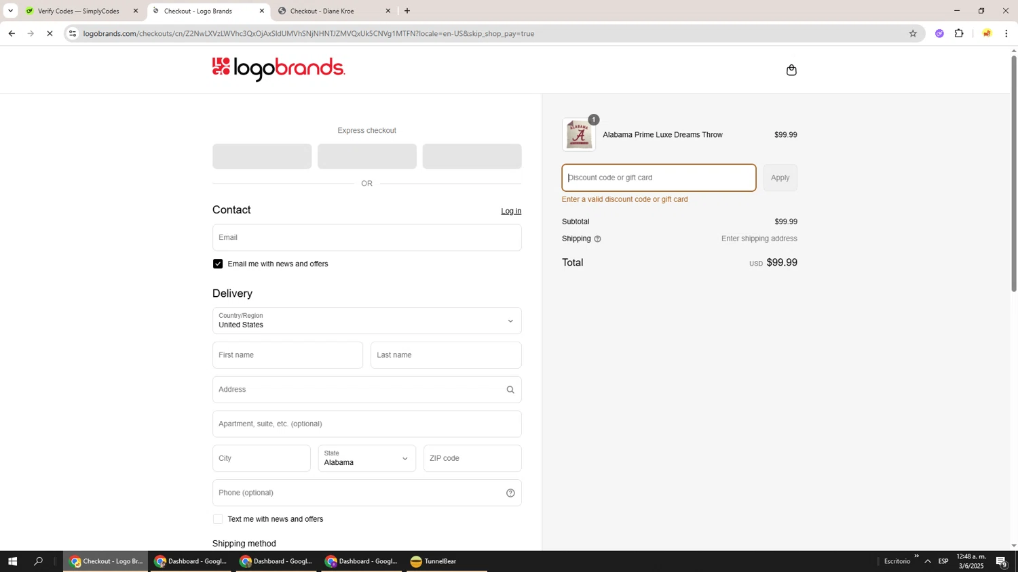The height and width of the screenshot is (572, 1018).
Task: Open TunnelBear from the taskbar
Action: (x=447, y=561)
